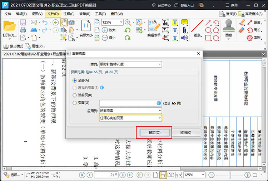Click the actual size 1:1 icon
The height and width of the screenshot is (181, 268).
(86, 26)
